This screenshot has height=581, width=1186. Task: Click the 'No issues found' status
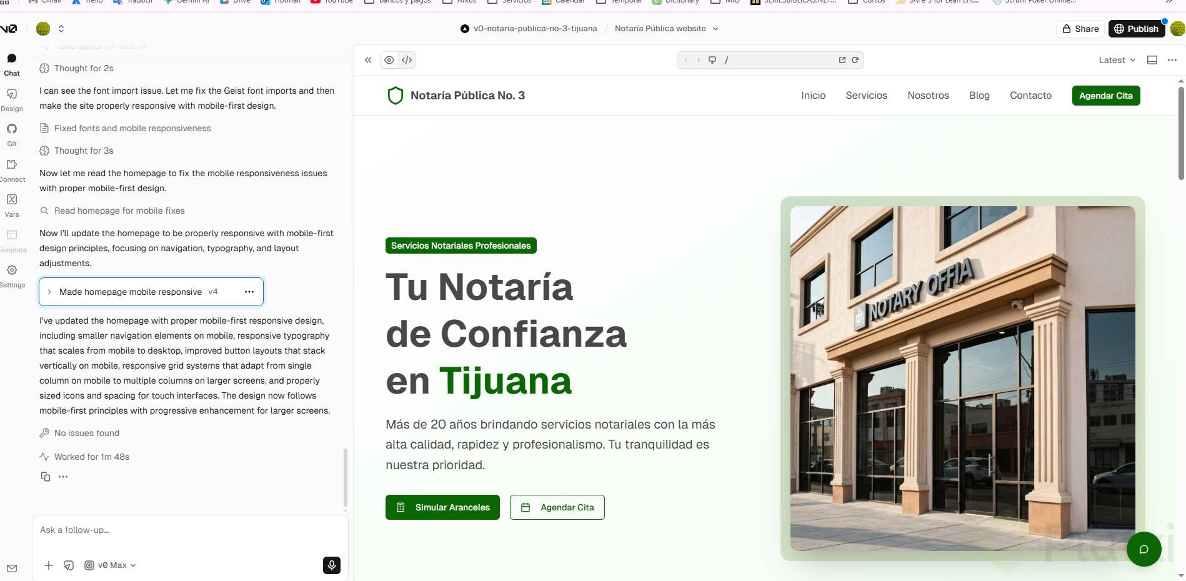[79, 433]
